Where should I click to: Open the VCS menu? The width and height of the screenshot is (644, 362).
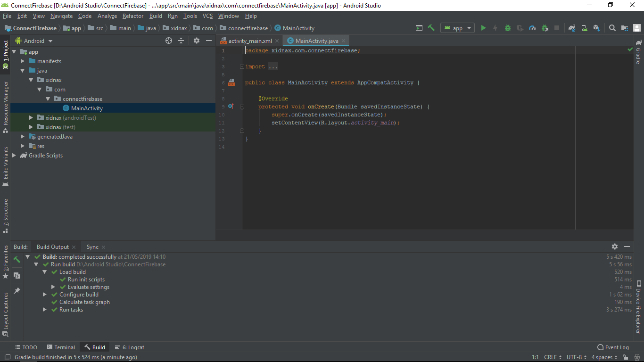(x=208, y=16)
